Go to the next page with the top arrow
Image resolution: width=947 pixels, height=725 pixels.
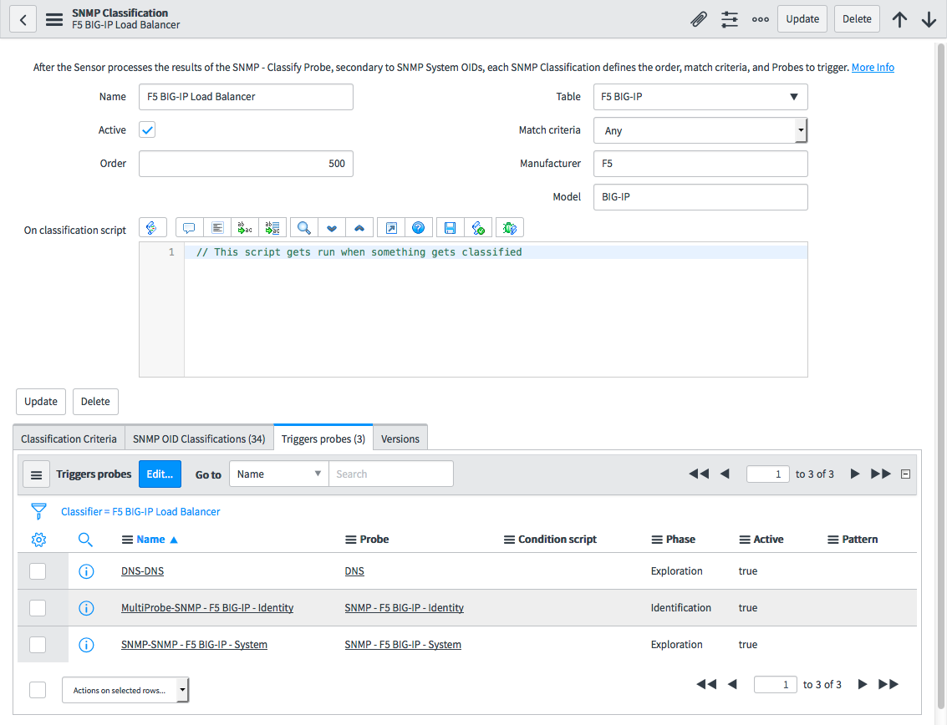pos(855,474)
